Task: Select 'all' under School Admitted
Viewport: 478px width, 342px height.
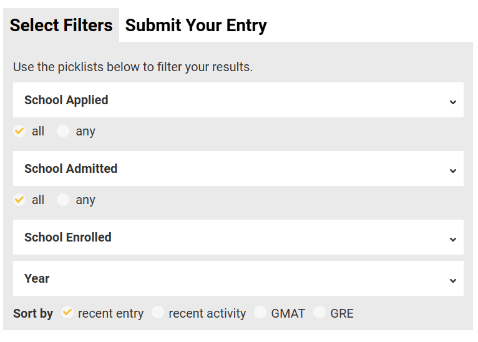Action: [x=19, y=200]
